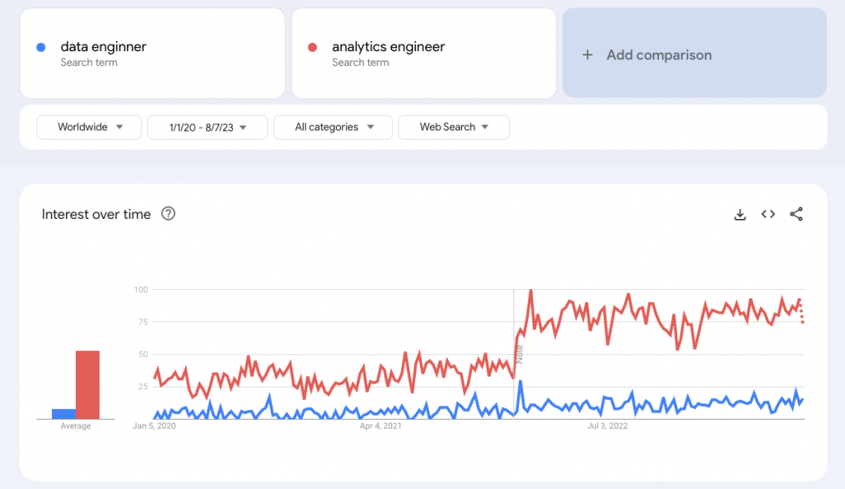
Task: Open the Worldwide region dropdown
Action: click(89, 127)
